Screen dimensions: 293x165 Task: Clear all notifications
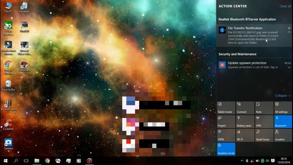285,6
